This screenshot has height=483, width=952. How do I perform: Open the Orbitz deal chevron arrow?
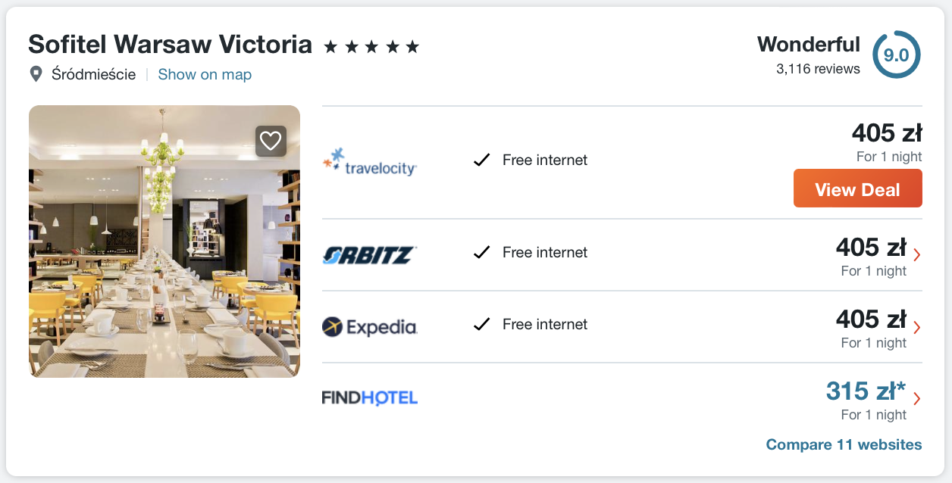pos(917,255)
